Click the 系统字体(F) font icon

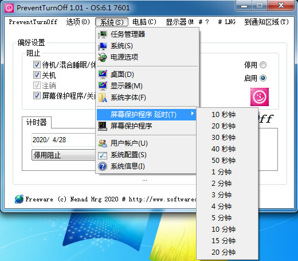pyautogui.click(x=103, y=98)
